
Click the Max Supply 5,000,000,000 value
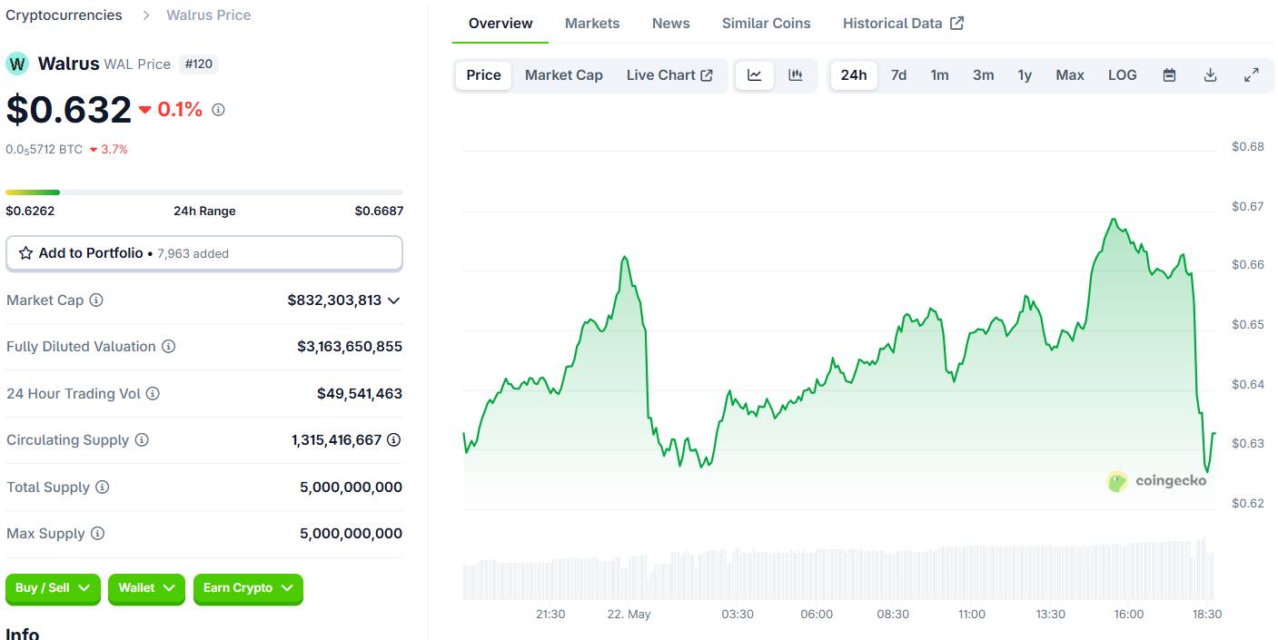[351, 534]
